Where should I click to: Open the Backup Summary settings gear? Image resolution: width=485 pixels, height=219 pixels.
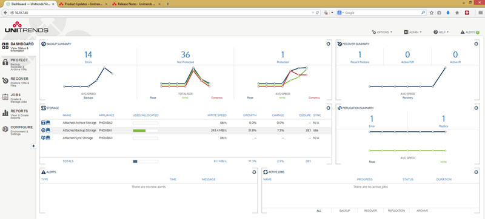click(328, 44)
